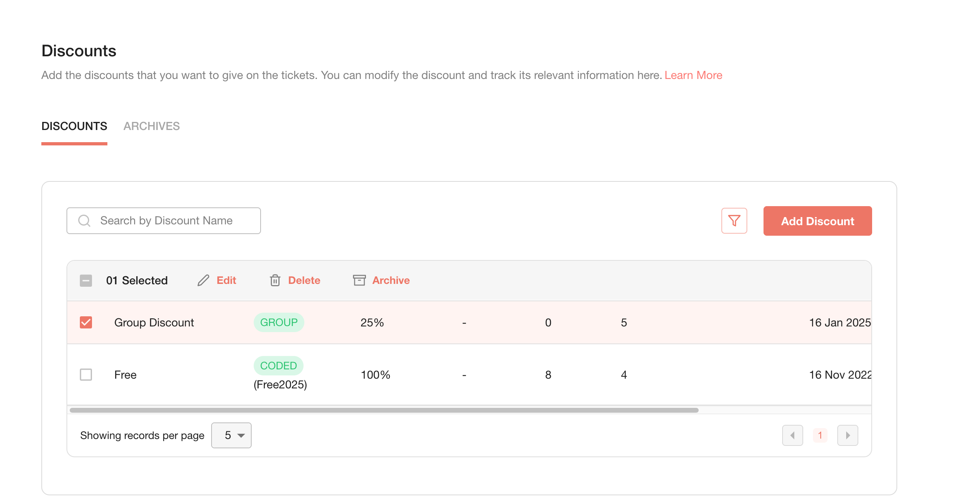Open the Learn More link
971x503 pixels.
pyautogui.click(x=693, y=75)
